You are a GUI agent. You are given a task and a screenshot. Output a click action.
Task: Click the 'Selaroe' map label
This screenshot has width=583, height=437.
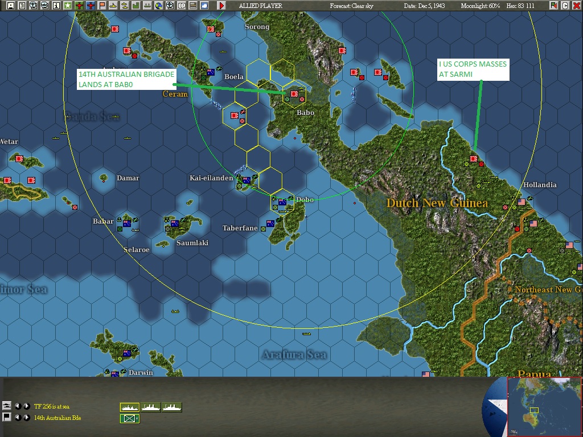[137, 250]
